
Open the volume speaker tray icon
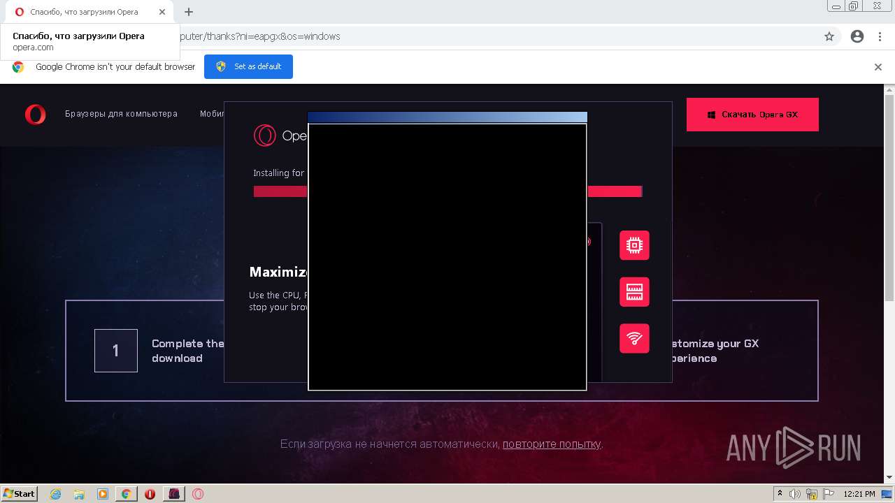pyautogui.click(x=795, y=494)
